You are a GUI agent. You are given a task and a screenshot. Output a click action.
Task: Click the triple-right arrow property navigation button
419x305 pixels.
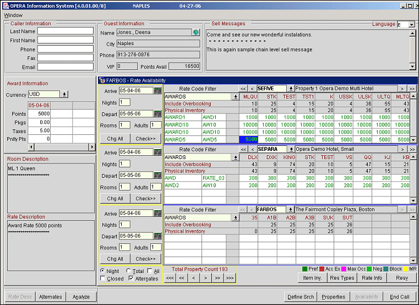(230, 278)
